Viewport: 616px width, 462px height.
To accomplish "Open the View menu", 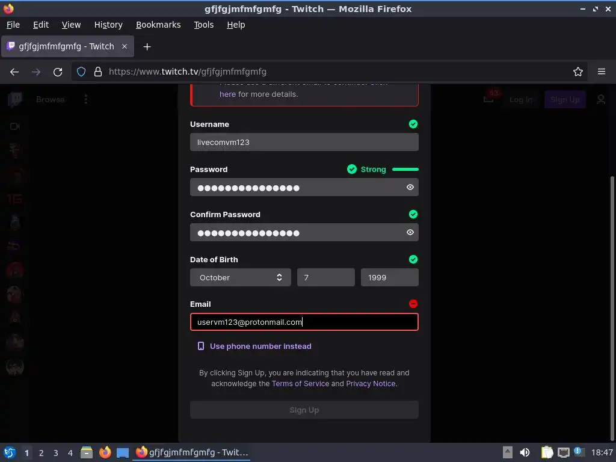I will pyautogui.click(x=71, y=25).
